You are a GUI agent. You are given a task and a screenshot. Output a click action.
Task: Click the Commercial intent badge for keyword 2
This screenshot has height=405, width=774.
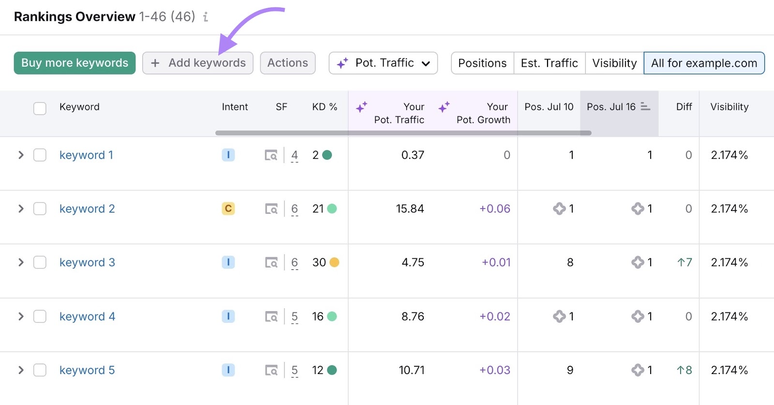coord(228,209)
